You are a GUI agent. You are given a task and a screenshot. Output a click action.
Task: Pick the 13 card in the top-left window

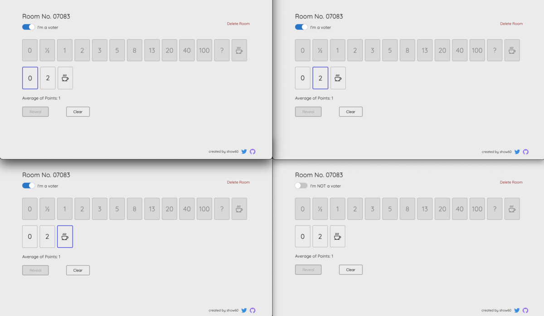point(152,50)
